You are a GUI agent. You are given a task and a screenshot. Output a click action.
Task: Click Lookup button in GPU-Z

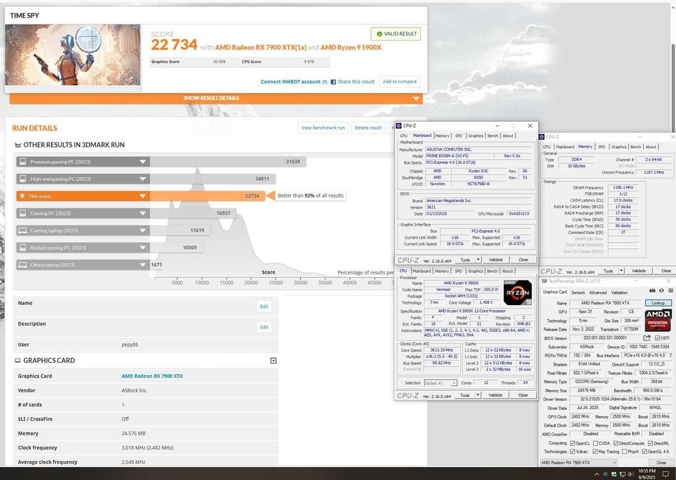tap(658, 303)
